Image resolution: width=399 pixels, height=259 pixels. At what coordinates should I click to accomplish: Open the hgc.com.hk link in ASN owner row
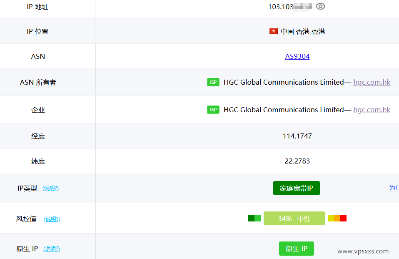(372, 82)
